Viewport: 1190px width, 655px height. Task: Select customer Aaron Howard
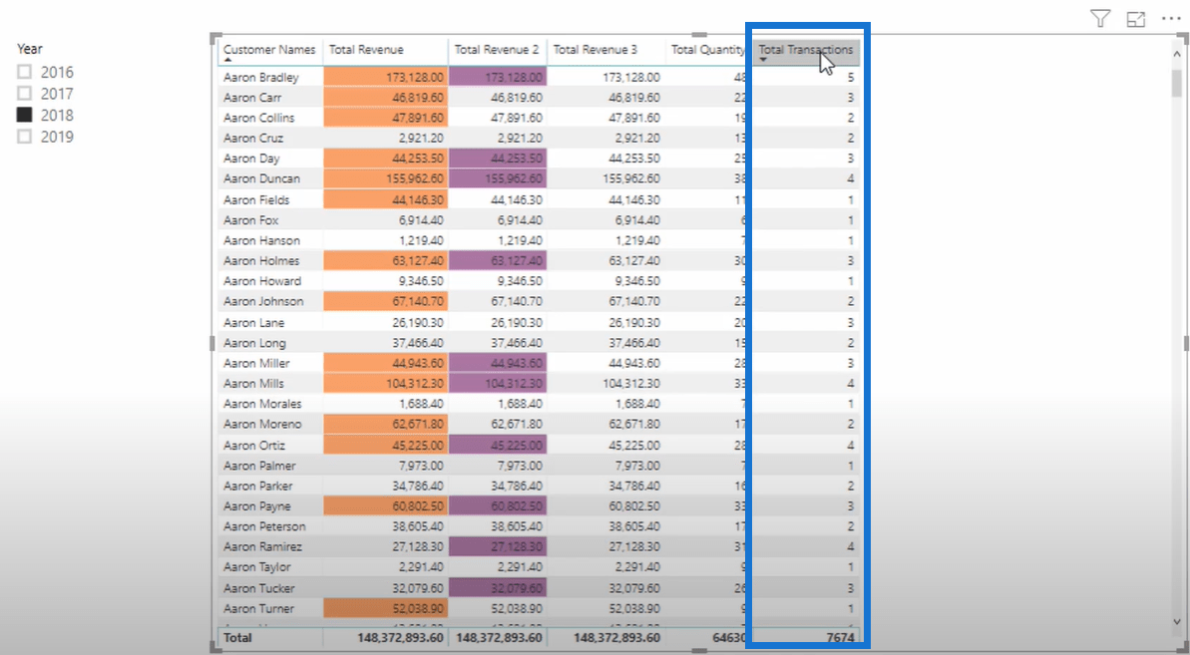261,280
